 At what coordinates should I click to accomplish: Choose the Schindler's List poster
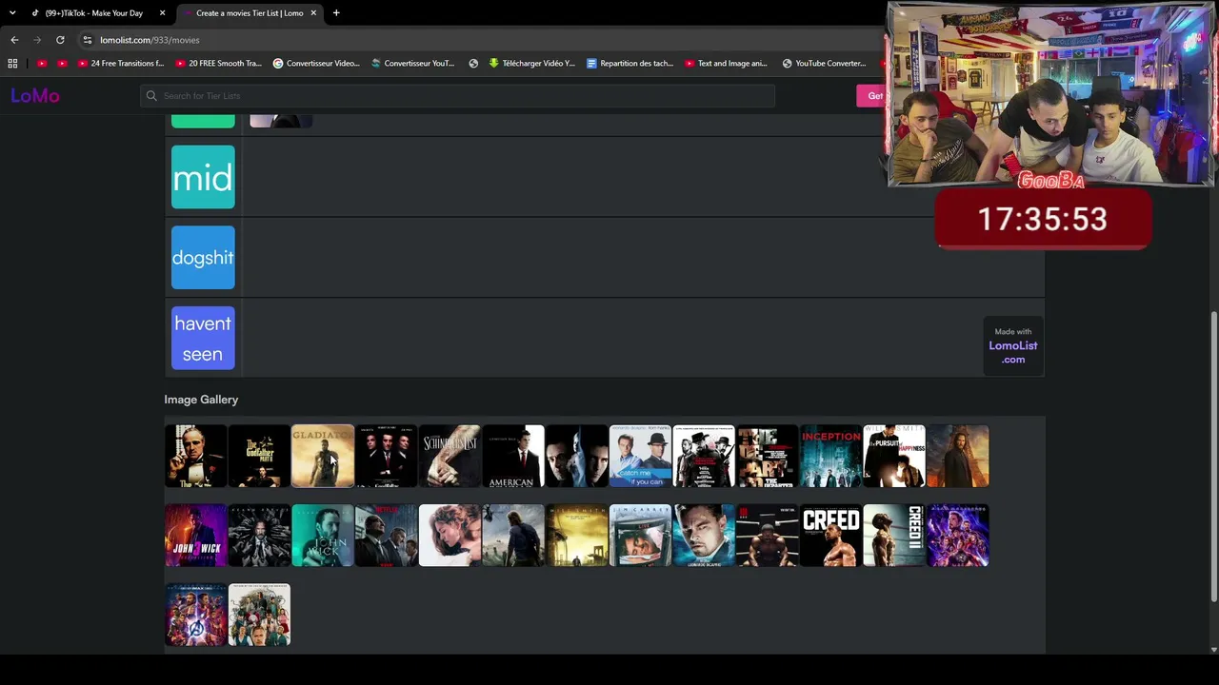(x=450, y=457)
